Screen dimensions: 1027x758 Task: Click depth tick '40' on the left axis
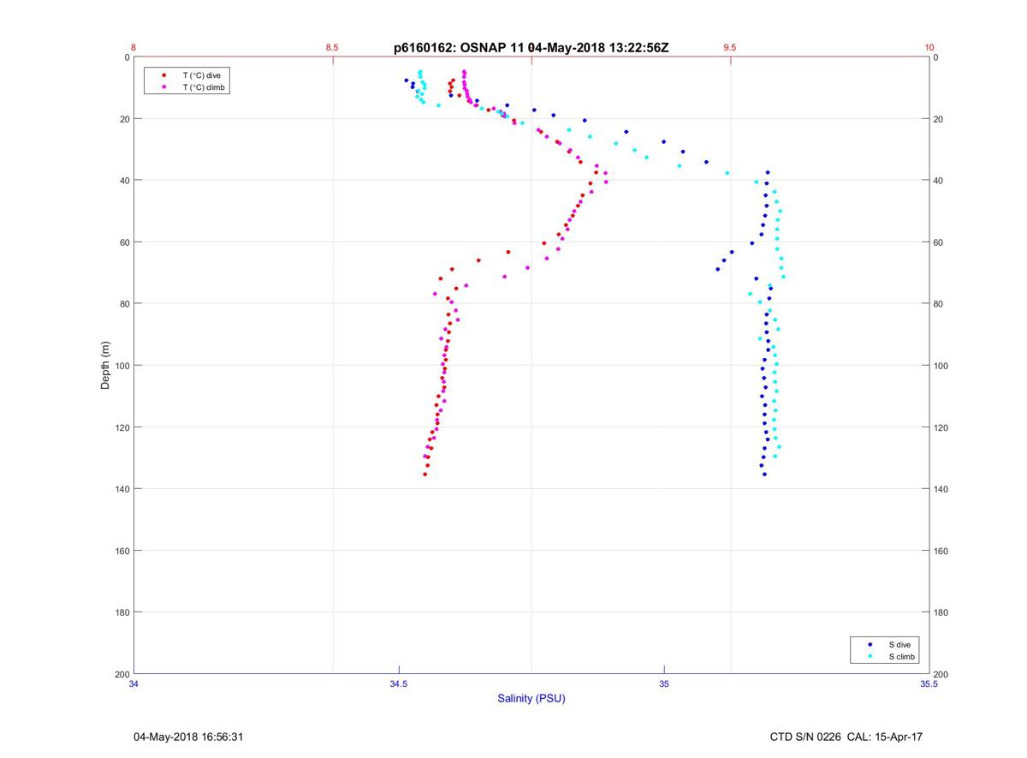pos(124,181)
